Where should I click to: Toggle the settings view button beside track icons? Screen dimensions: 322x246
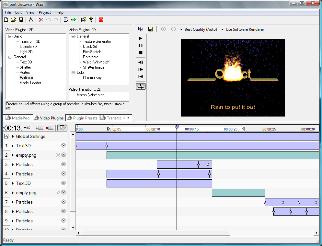tap(62, 128)
